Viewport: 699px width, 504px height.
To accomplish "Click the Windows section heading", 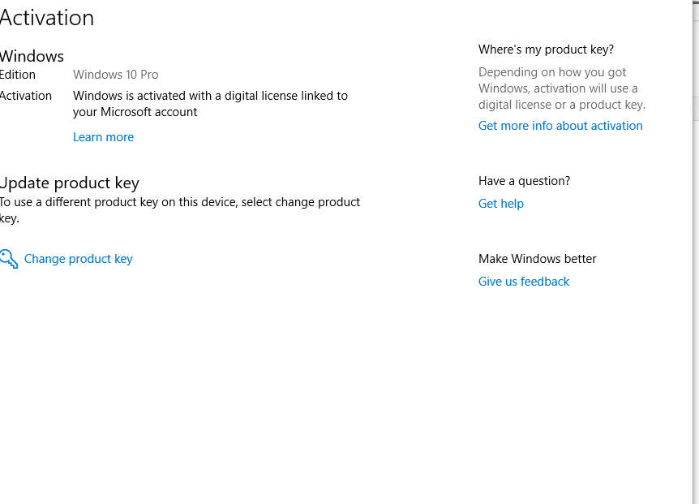I will (x=32, y=56).
